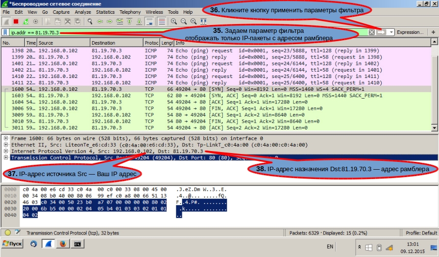Reload the capture file from the toolbar
This screenshot has height=257, width=439.
pos(77,22)
